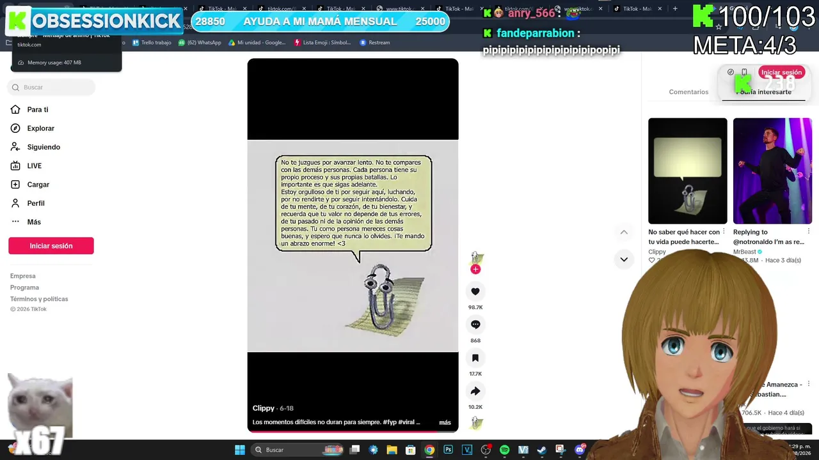Open the video comments bubble icon
This screenshot has width=819, height=460.
[x=475, y=325]
